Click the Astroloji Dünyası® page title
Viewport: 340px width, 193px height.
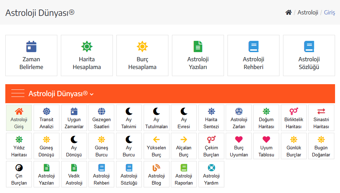point(40,13)
